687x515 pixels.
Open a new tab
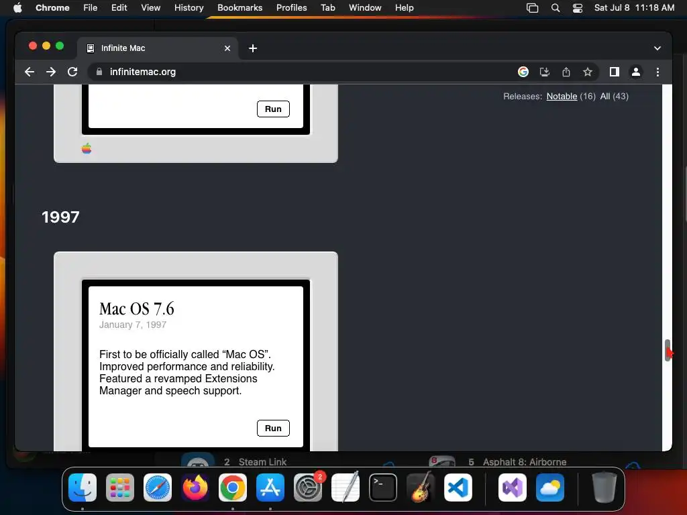pyautogui.click(x=253, y=48)
